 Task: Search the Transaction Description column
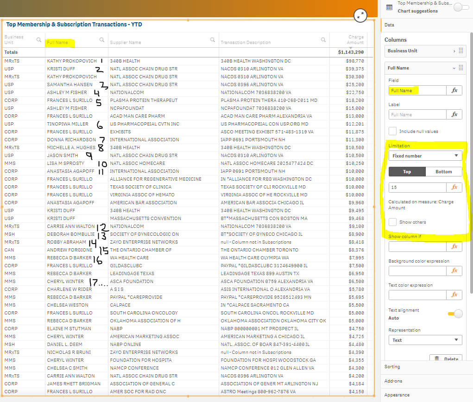323,39
